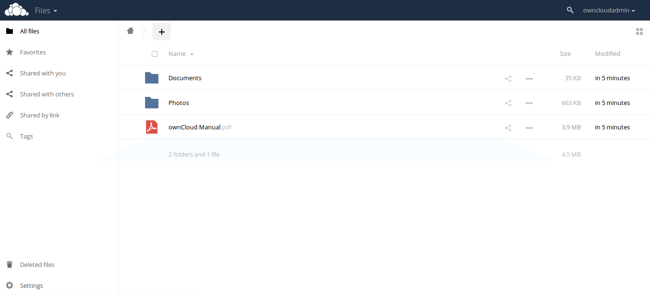The height and width of the screenshot is (296, 650).
Task: Click the Settings gear icon
Action: coord(10,285)
